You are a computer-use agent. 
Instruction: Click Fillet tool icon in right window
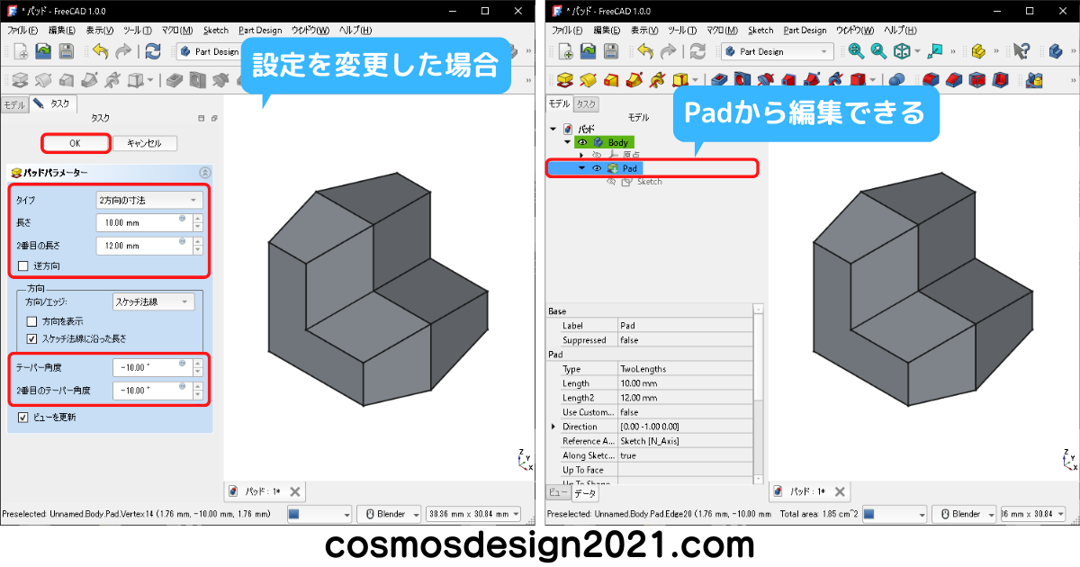(x=931, y=81)
